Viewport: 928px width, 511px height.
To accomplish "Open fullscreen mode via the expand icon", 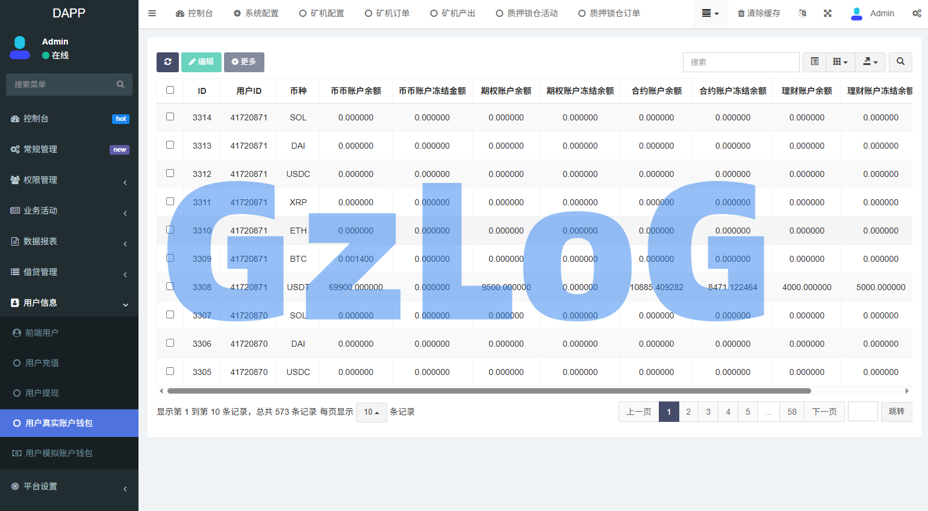I will (827, 13).
